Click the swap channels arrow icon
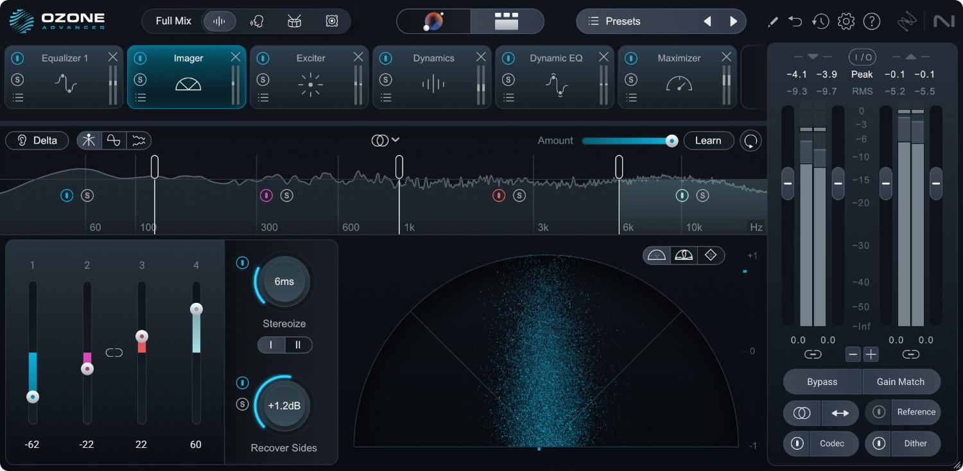The image size is (963, 471). (840, 413)
